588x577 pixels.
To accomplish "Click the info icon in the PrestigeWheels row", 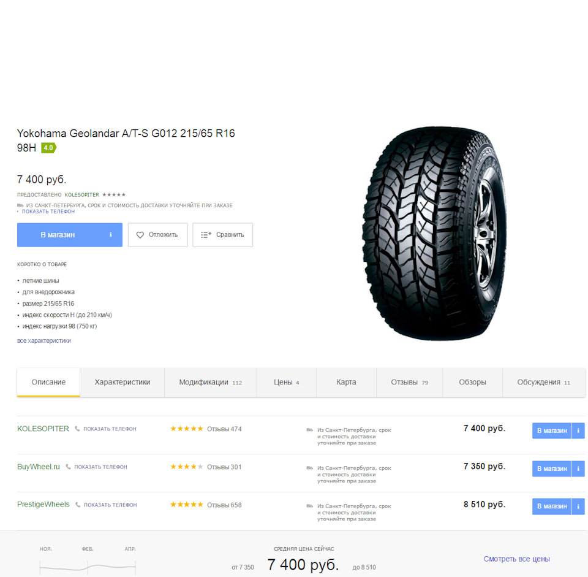I will [x=578, y=506].
